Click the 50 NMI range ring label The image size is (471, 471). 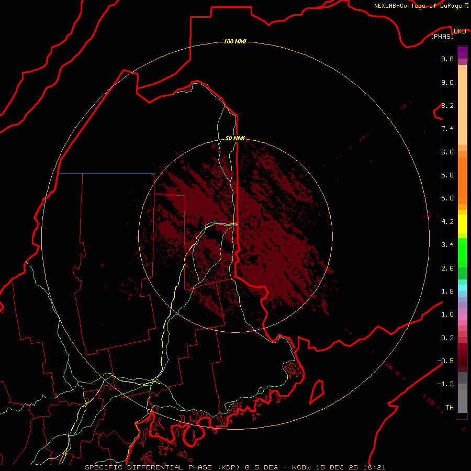(x=235, y=138)
